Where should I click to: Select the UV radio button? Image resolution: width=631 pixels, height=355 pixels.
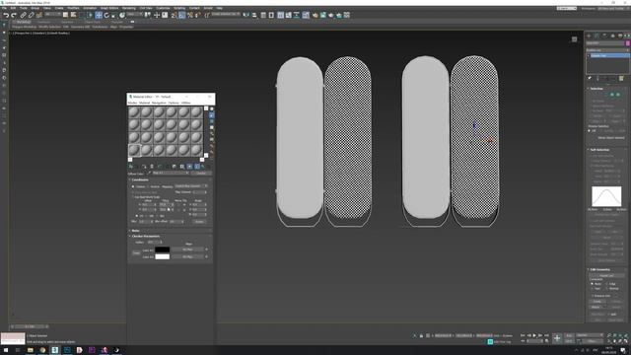[137, 216]
